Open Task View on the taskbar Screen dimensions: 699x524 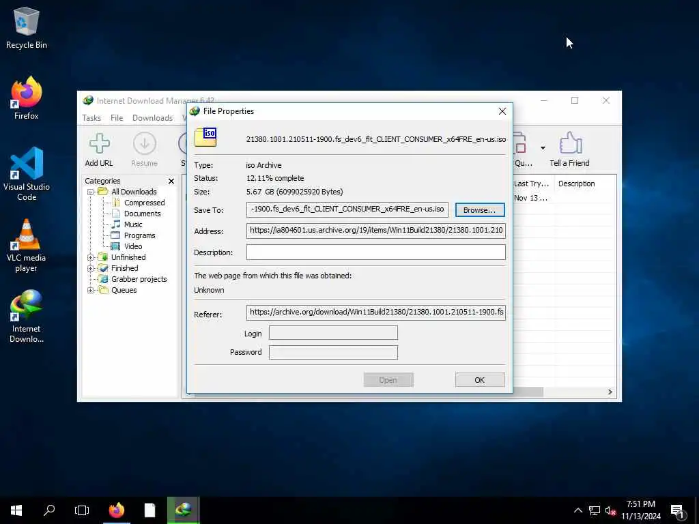coord(82,510)
